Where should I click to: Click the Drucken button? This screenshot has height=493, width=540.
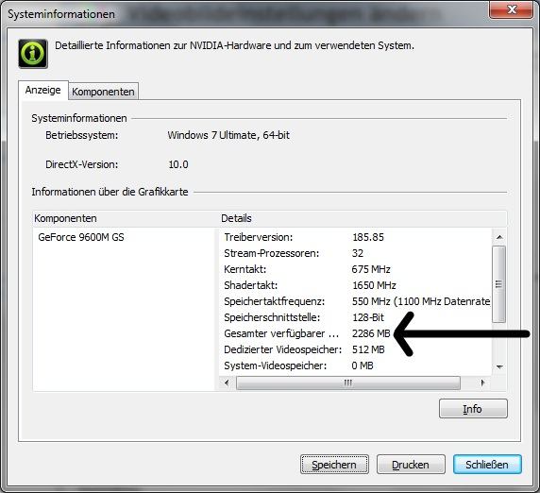pos(411,465)
